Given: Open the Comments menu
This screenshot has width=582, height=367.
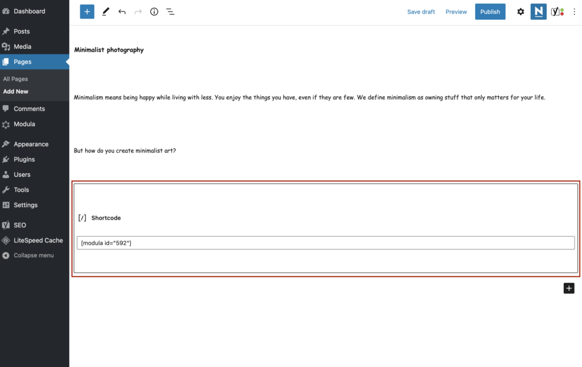Looking at the screenshot, I should [x=30, y=109].
